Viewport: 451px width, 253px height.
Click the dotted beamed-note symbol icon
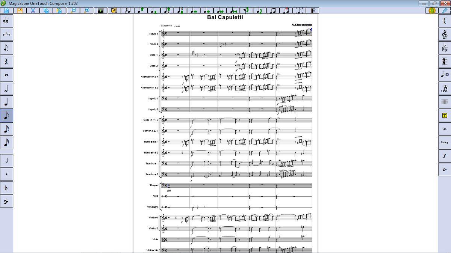click(x=445, y=89)
